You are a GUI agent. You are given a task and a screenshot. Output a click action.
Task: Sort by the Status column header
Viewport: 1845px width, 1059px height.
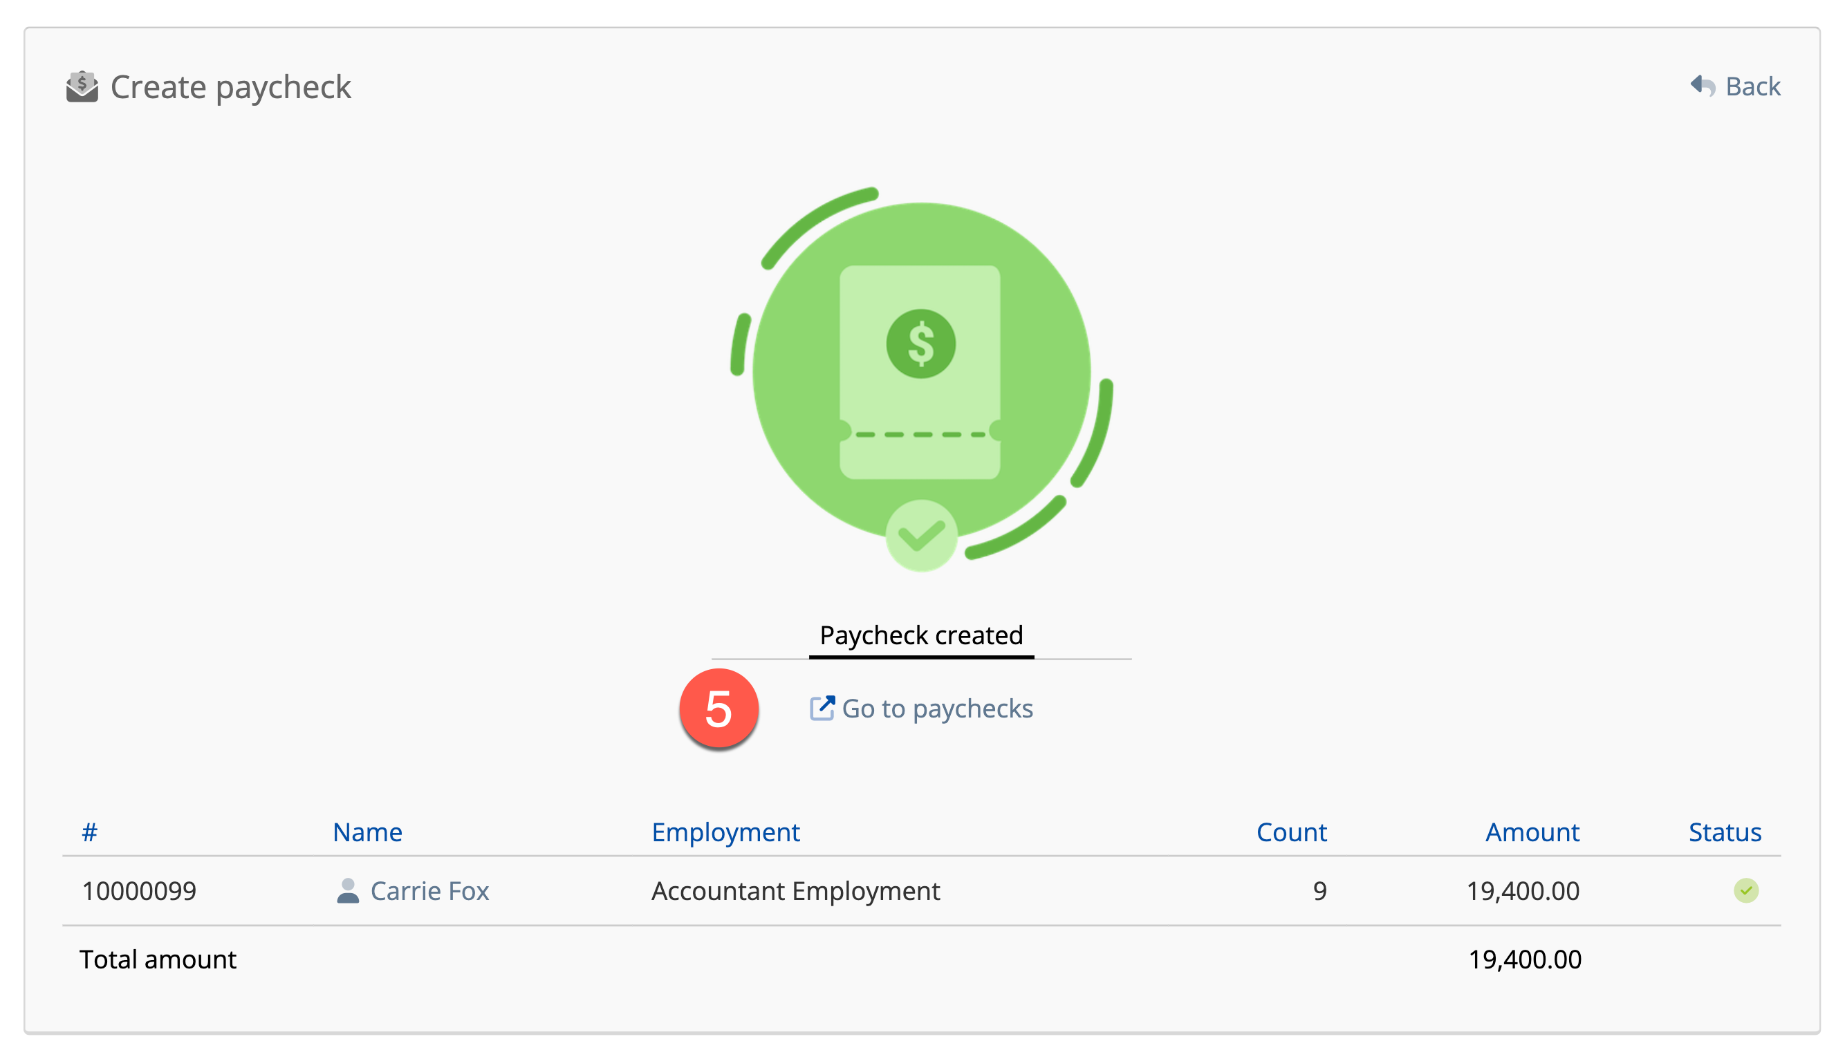(1724, 832)
